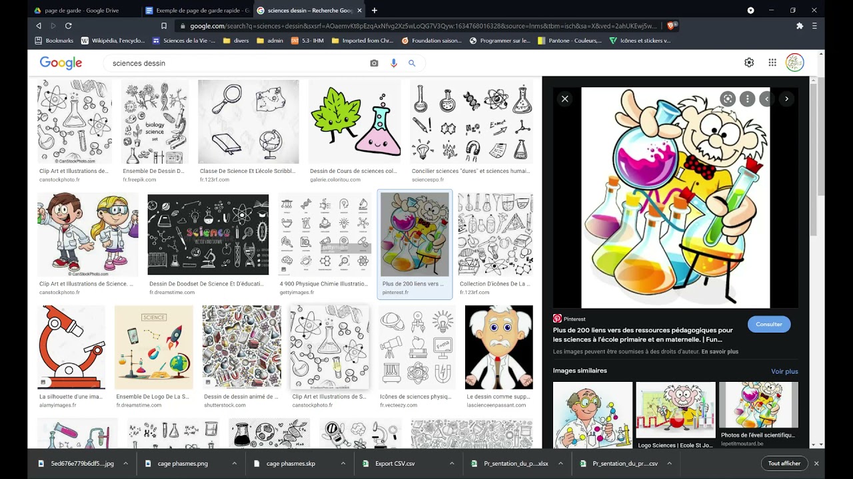Open Google apps grid
The width and height of the screenshot is (853, 479).
tap(772, 63)
